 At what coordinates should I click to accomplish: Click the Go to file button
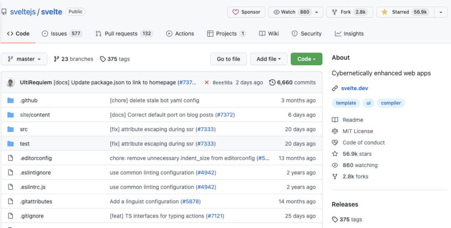228,59
